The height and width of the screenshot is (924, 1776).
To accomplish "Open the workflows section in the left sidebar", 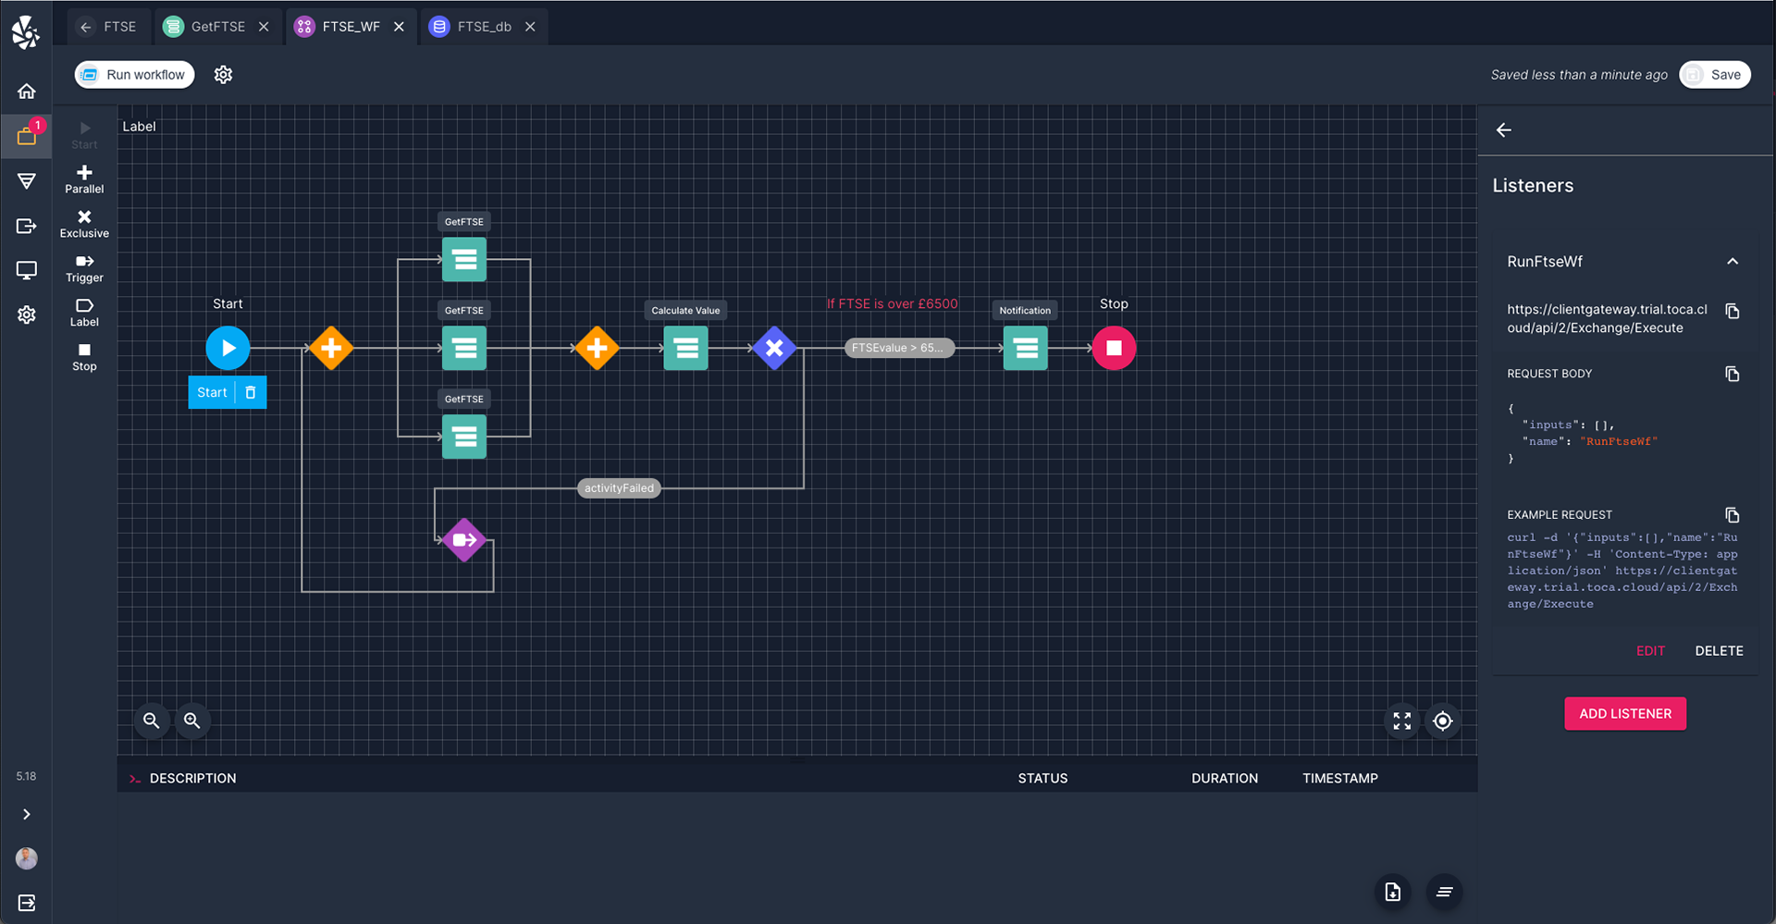I will click(x=26, y=136).
